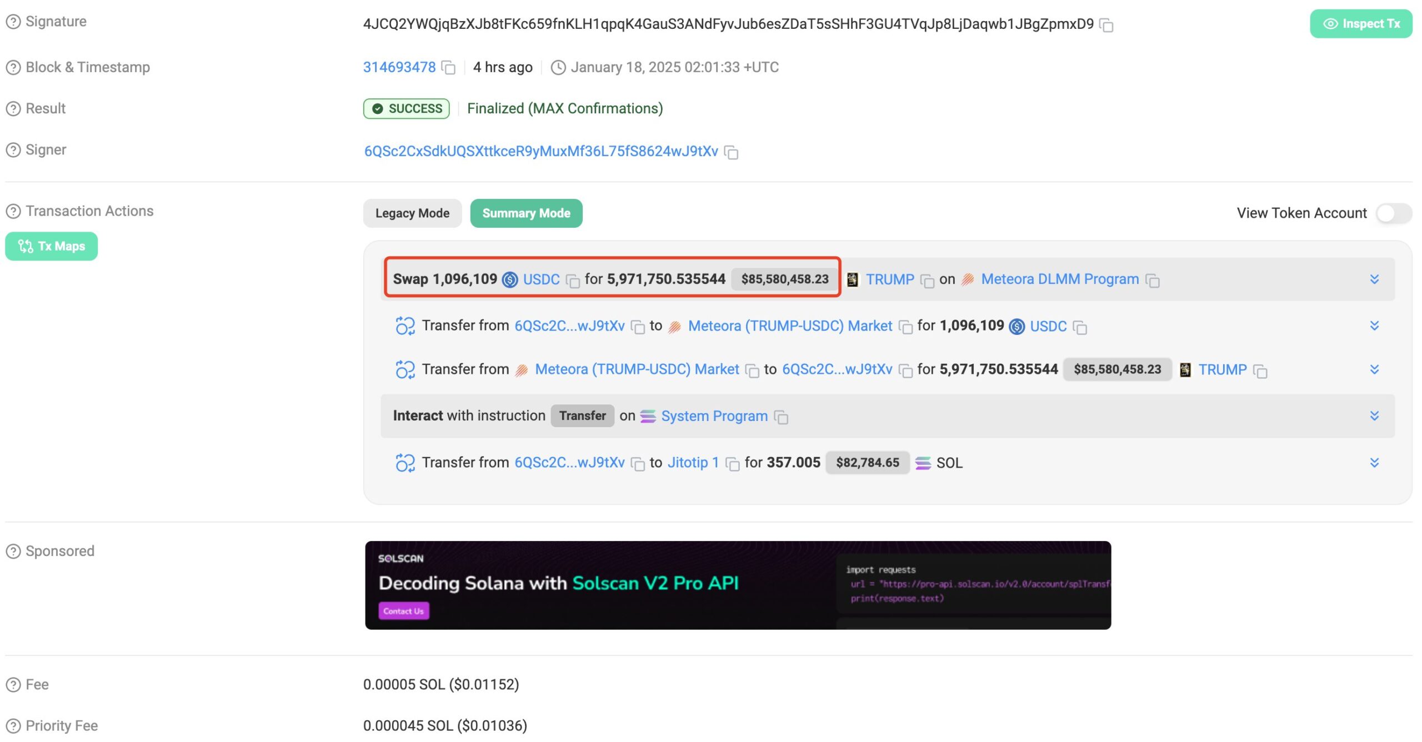Screen dimensions: 1422x742
Task: Open the Inspect Tx view
Action: click(1360, 24)
